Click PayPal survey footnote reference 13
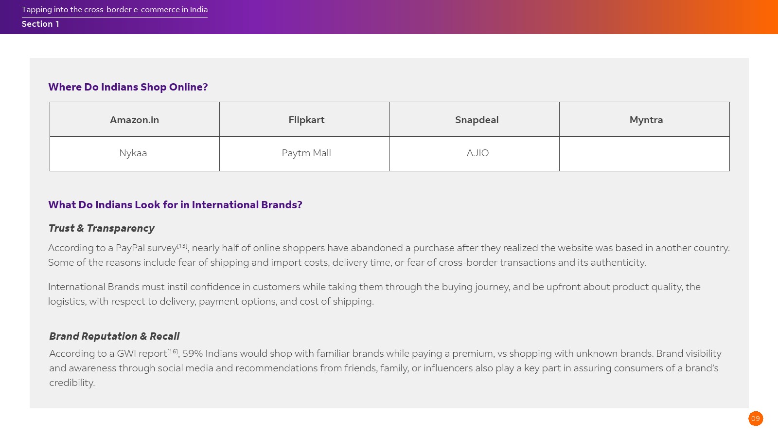The height and width of the screenshot is (438, 778). 182,246
